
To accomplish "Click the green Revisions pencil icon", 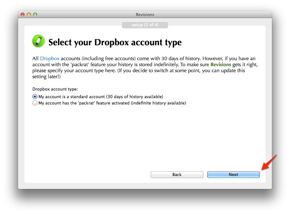I will point(38,41).
